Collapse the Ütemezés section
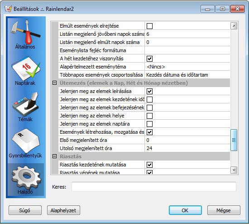This screenshot has width=249, height=224. [54, 83]
